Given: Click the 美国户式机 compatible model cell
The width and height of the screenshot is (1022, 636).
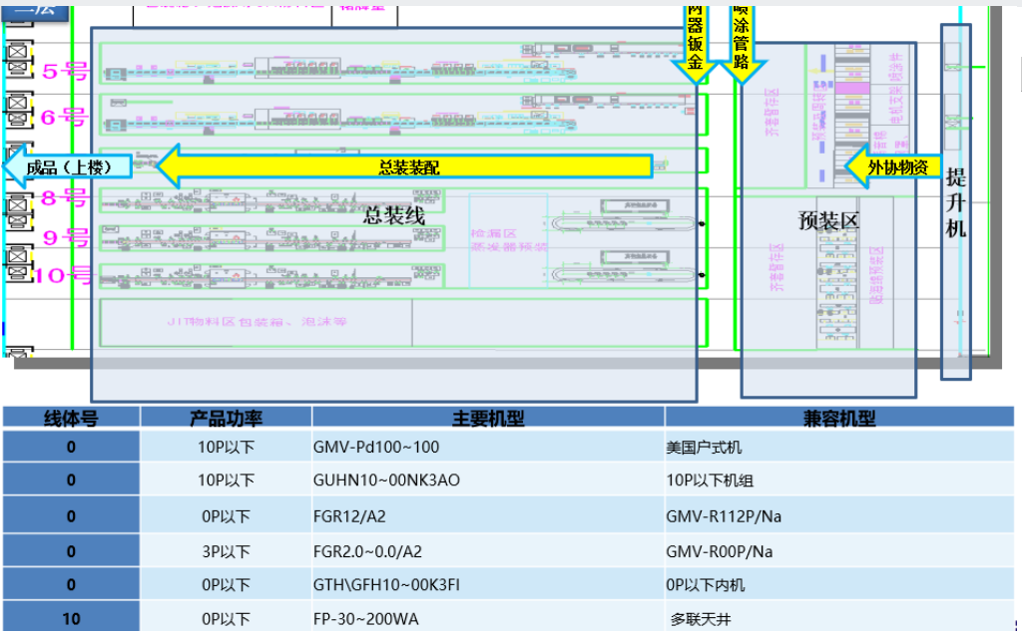Looking at the screenshot, I should [705, 448].
